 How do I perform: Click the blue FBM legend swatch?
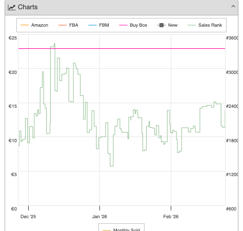pyautogui.click(x=92, y=25)
